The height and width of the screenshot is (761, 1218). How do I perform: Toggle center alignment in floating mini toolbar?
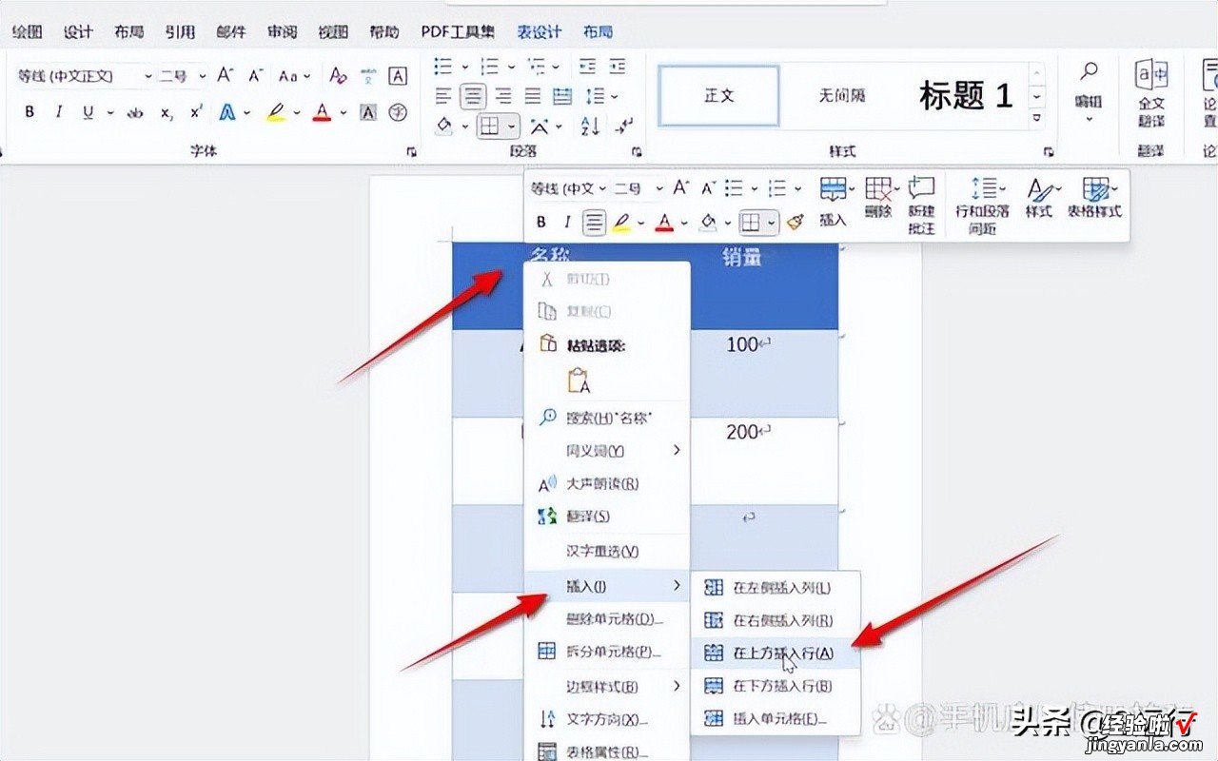595,222
